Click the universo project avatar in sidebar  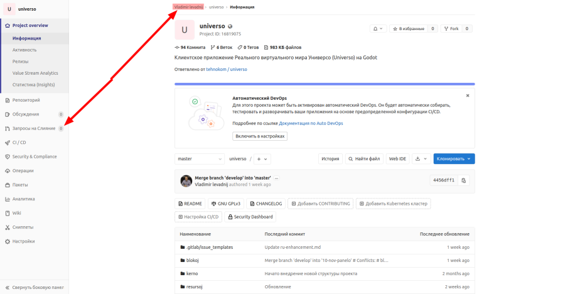pyautogui.click(x=9, y=9)
